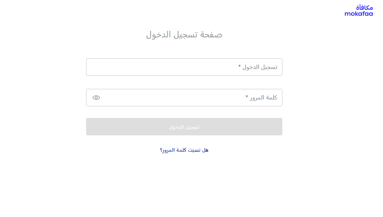The height and width of the screenshot is (217, 383).
Task: Select the first required field of the form
Action: pyautogui.click(x=184, y=67)
